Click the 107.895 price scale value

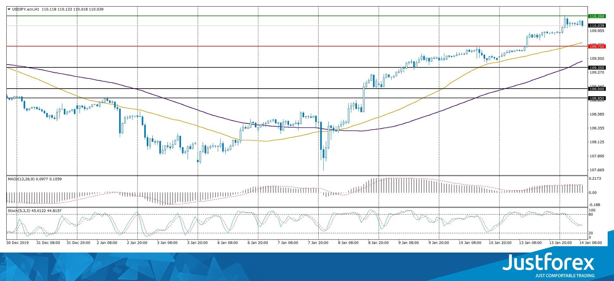[597, 156]
